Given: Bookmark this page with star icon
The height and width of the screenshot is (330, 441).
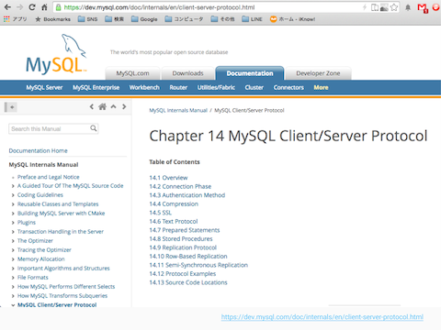Looking at the screenshot, I should (394, 7).
